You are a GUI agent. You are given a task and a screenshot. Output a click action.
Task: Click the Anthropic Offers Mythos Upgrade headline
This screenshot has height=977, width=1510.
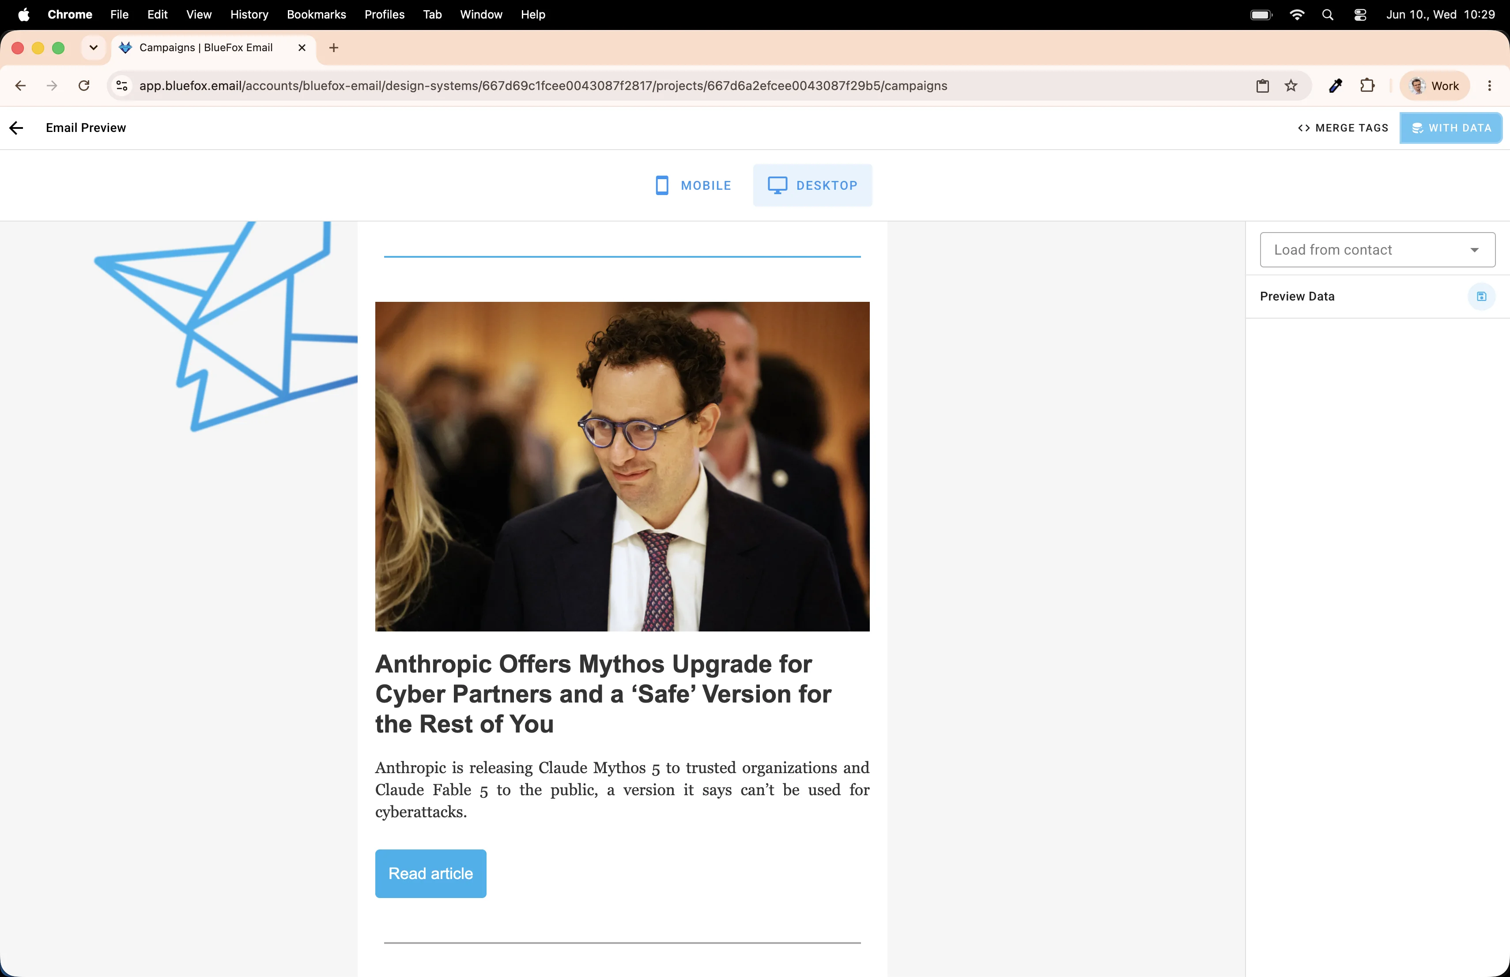(x=604, y=694)
